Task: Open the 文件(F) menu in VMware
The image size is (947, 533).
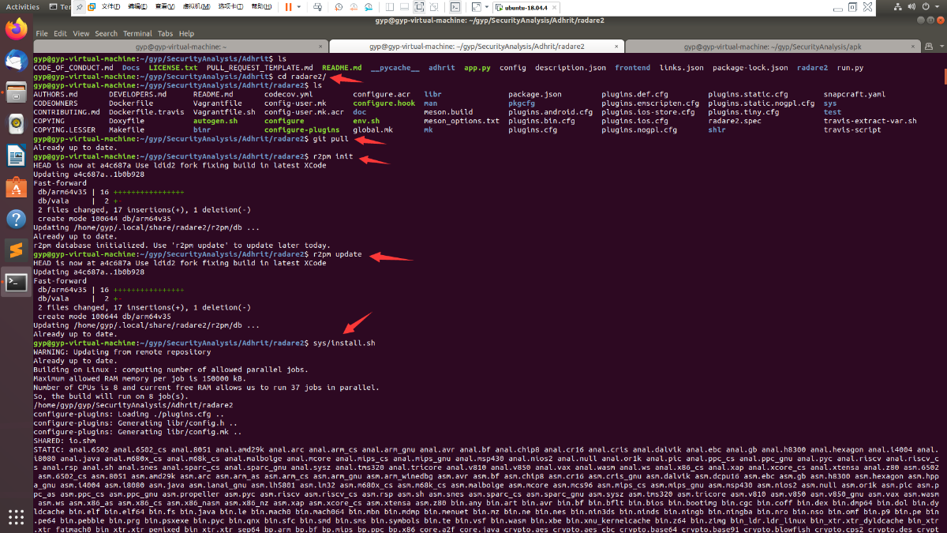Action: pos(111,6)
